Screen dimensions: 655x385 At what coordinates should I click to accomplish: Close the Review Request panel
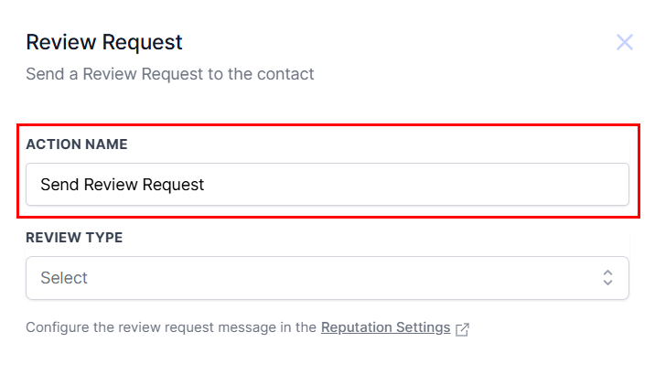(625, 42)
